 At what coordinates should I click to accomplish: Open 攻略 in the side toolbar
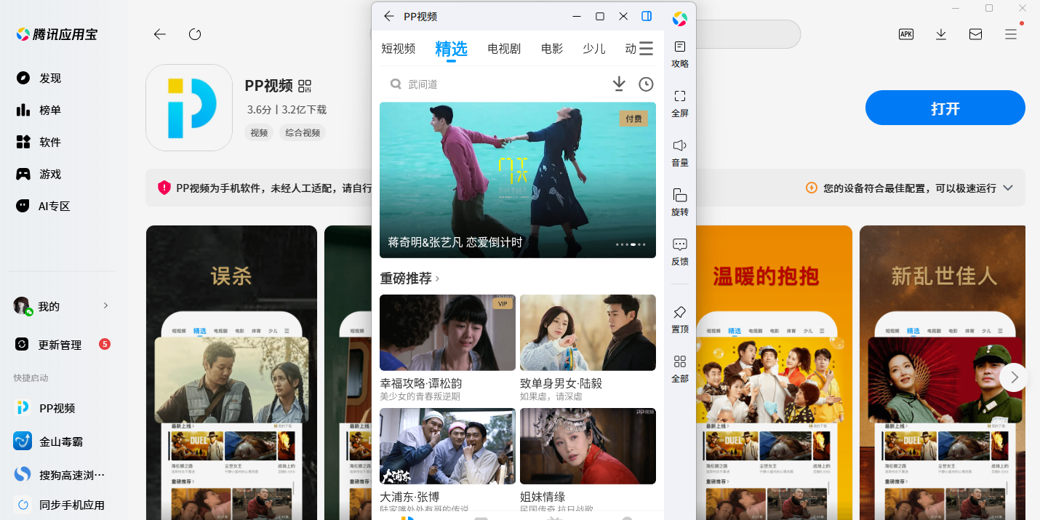pyautogui.click(x=680, y=55)
